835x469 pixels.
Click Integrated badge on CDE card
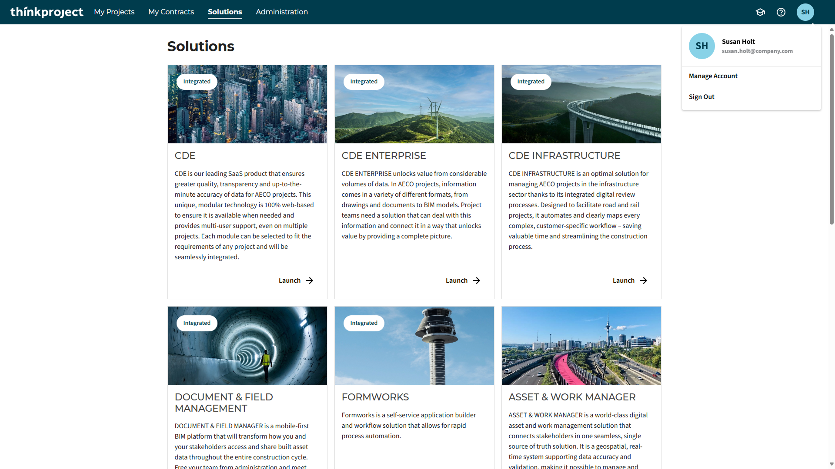tap(197, 82)
